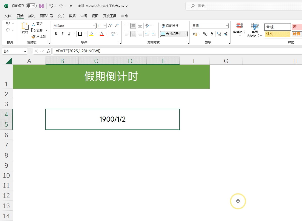Click inside the formula bar text
The height and width of the screenshot is (221, 302).
point(78,51)
